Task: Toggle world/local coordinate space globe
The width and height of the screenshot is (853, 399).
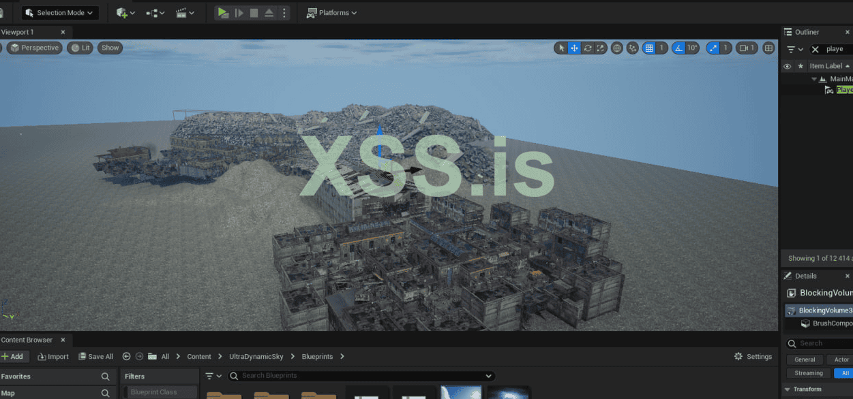Action: [x=617, y=48]
